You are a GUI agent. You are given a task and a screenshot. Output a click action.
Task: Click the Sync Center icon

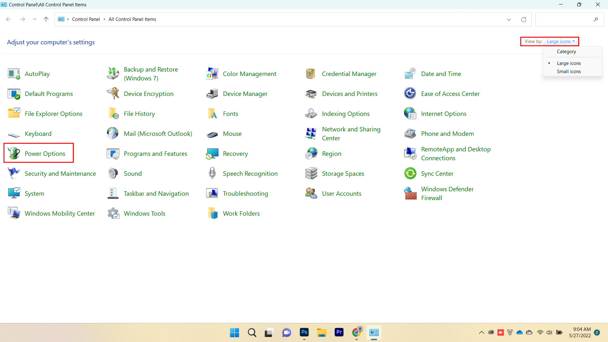click(x=410, y=174)
